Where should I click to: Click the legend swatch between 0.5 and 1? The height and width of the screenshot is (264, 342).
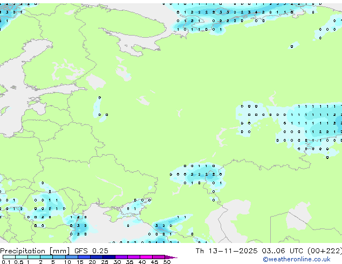22,257
